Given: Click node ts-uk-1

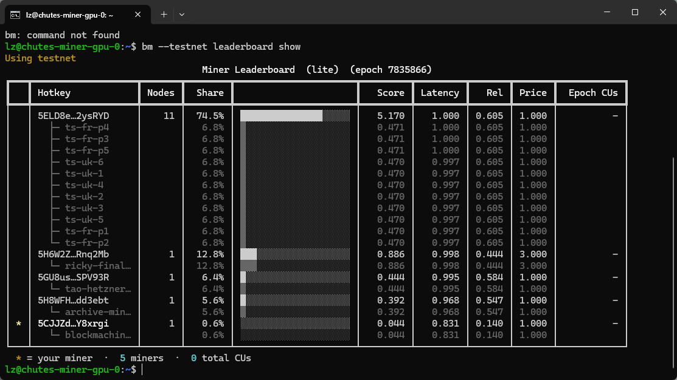Looking at the screenshot, I should coord(84,174).
